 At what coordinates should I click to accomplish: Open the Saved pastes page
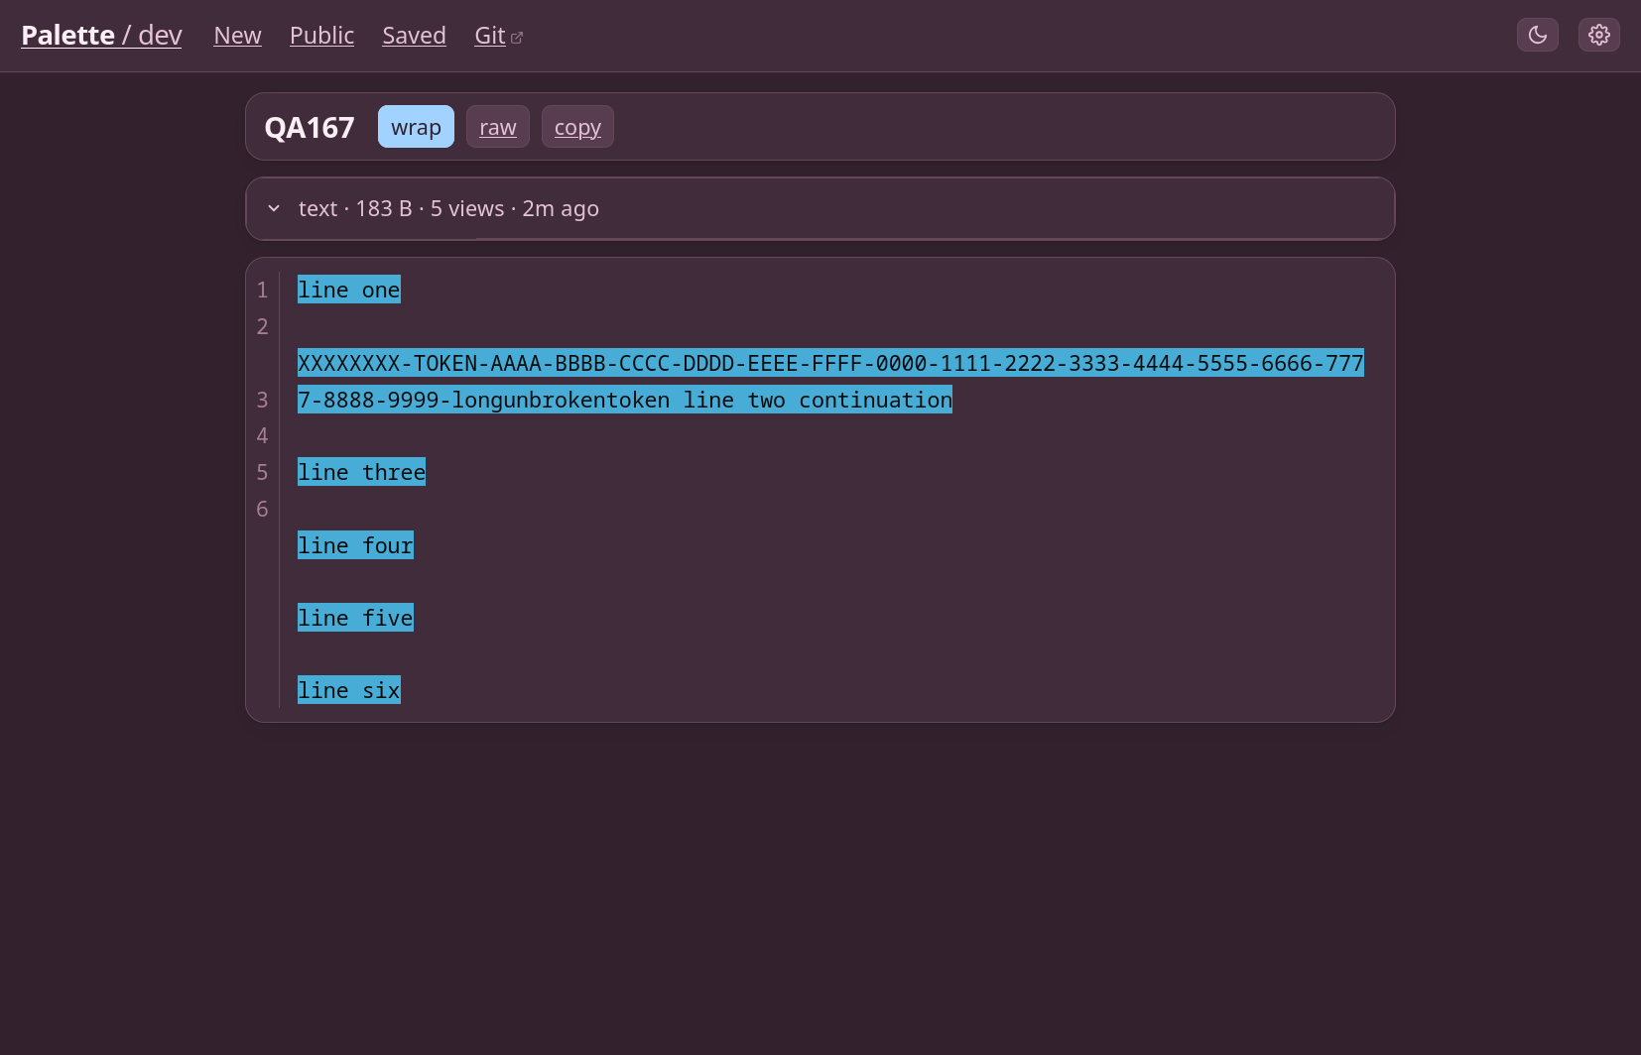tap(414, 36)
